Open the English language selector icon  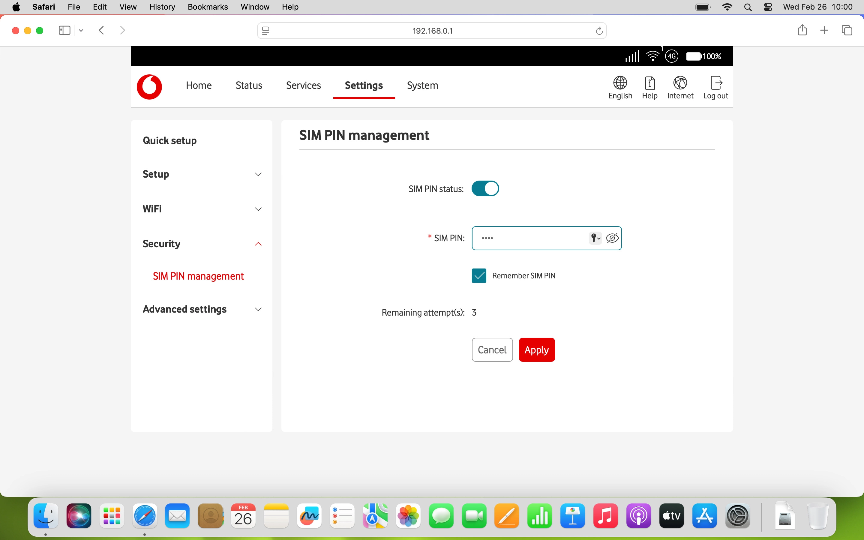tap(620, 83)
